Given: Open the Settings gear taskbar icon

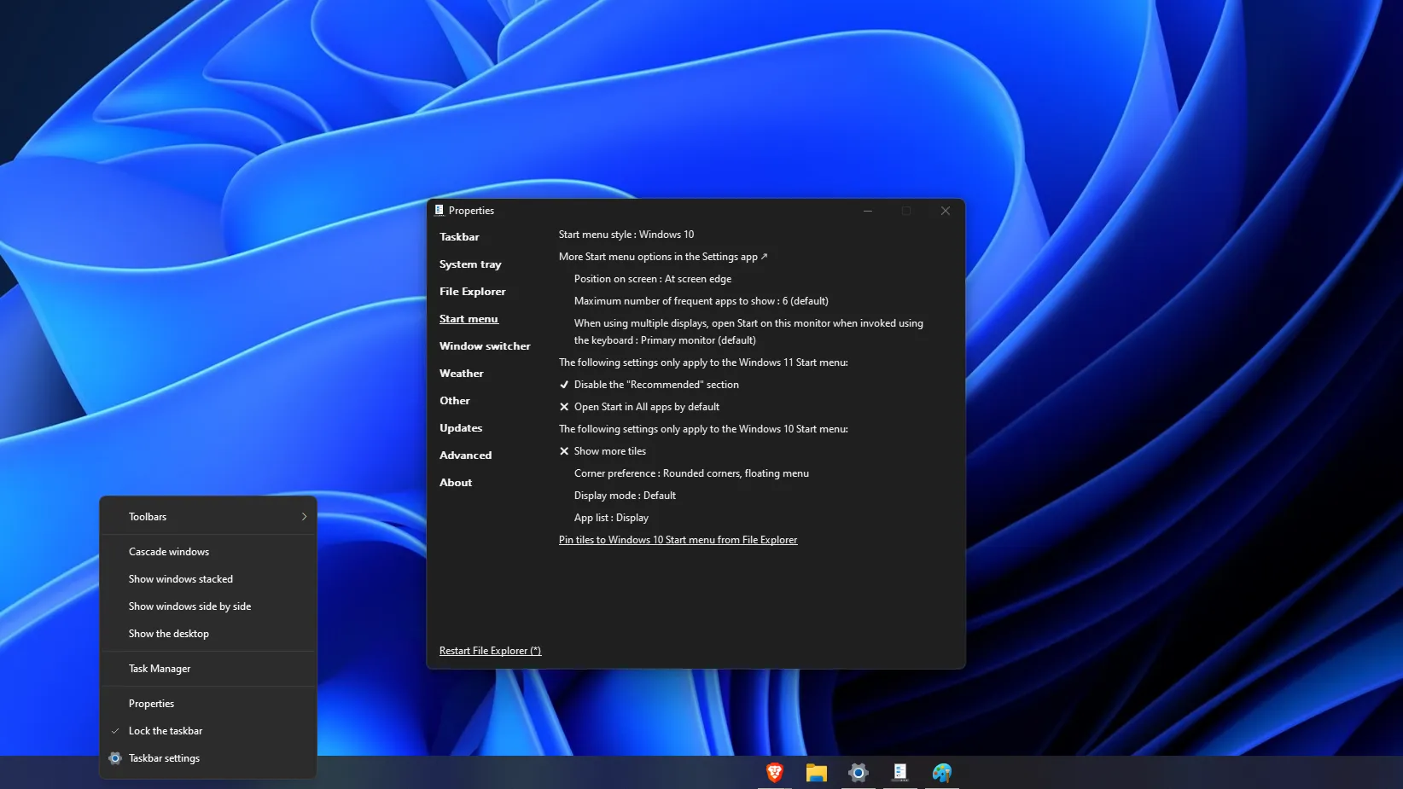Looking at the screenshot, I should point(859,773).
